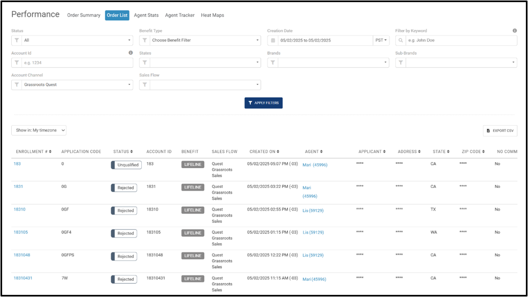This screenshot has height=297, width=528.
Task: Click the Apply Filters button
Action: click(263, 103)
